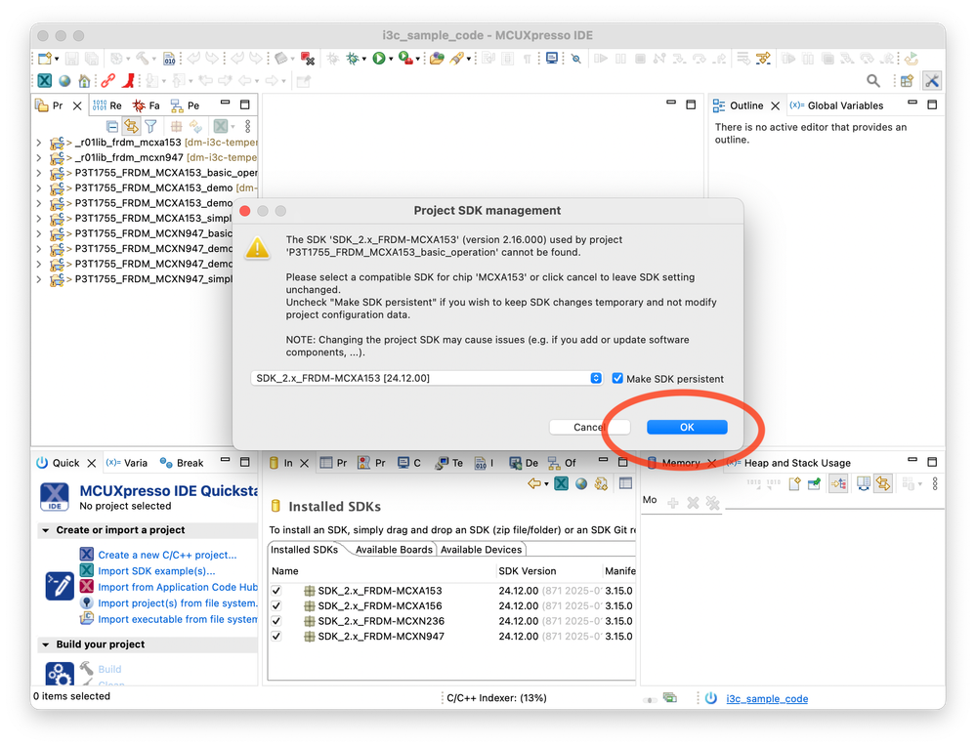976x747 pixels.
Task: Open Available Devices tab in Installed SDKs
Action: [x=481, y=550]
